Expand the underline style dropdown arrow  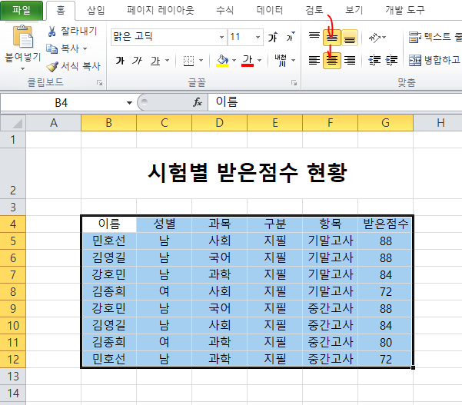click(167, 61)
